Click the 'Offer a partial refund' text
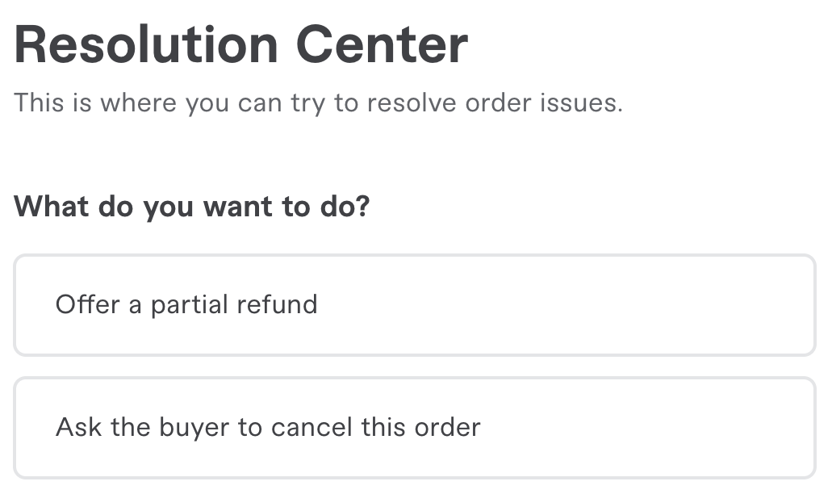The width and height of the screenshot is (832, 494). point(186,305)
